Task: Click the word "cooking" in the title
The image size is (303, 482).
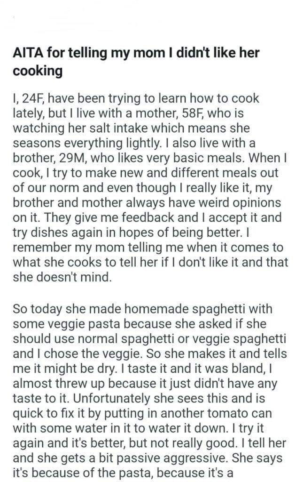Action: pos(38,71)
